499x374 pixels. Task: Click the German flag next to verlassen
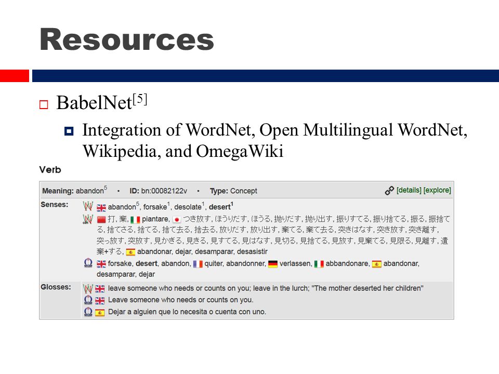(x=273, y=264)
